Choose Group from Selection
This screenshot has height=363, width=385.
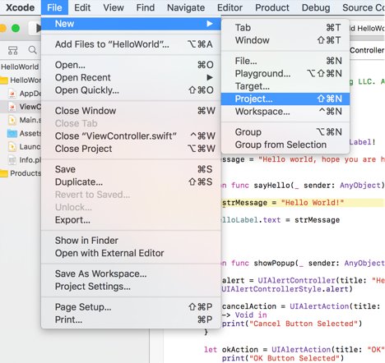[x=285, y=145]
